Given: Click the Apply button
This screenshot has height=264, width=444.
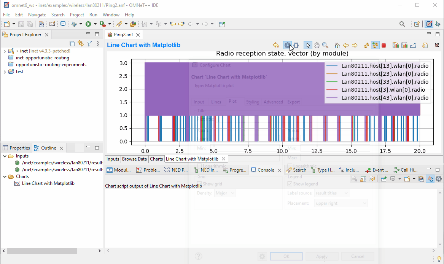Looking at the screenshot, I should pyautogui.click(x=322, y=256).
